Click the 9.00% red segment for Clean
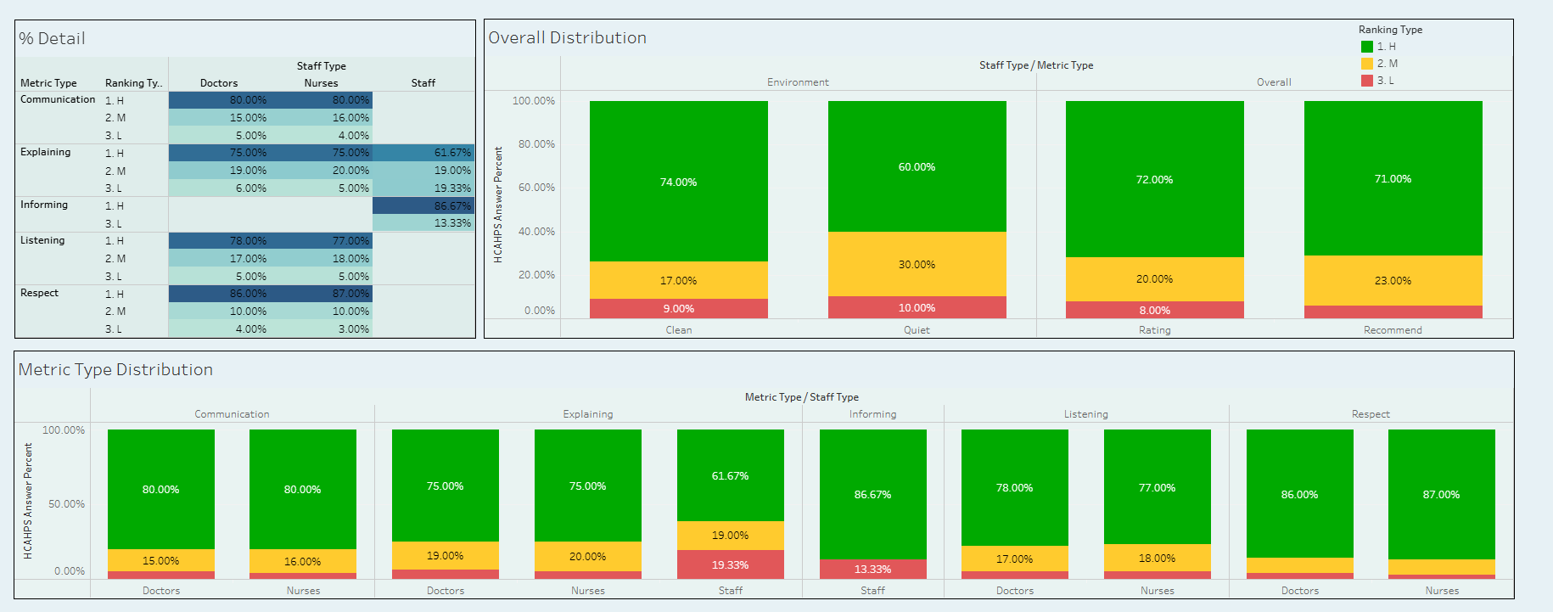This screenshot has width=1553, height=612. coord(679,309)
